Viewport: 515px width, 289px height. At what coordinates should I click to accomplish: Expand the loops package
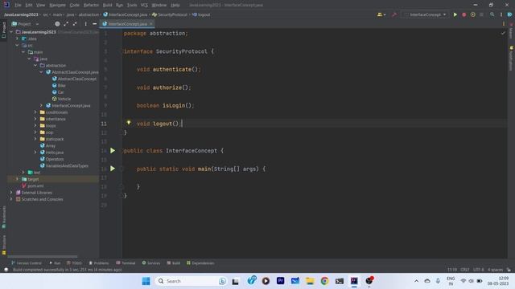(35, 125)
